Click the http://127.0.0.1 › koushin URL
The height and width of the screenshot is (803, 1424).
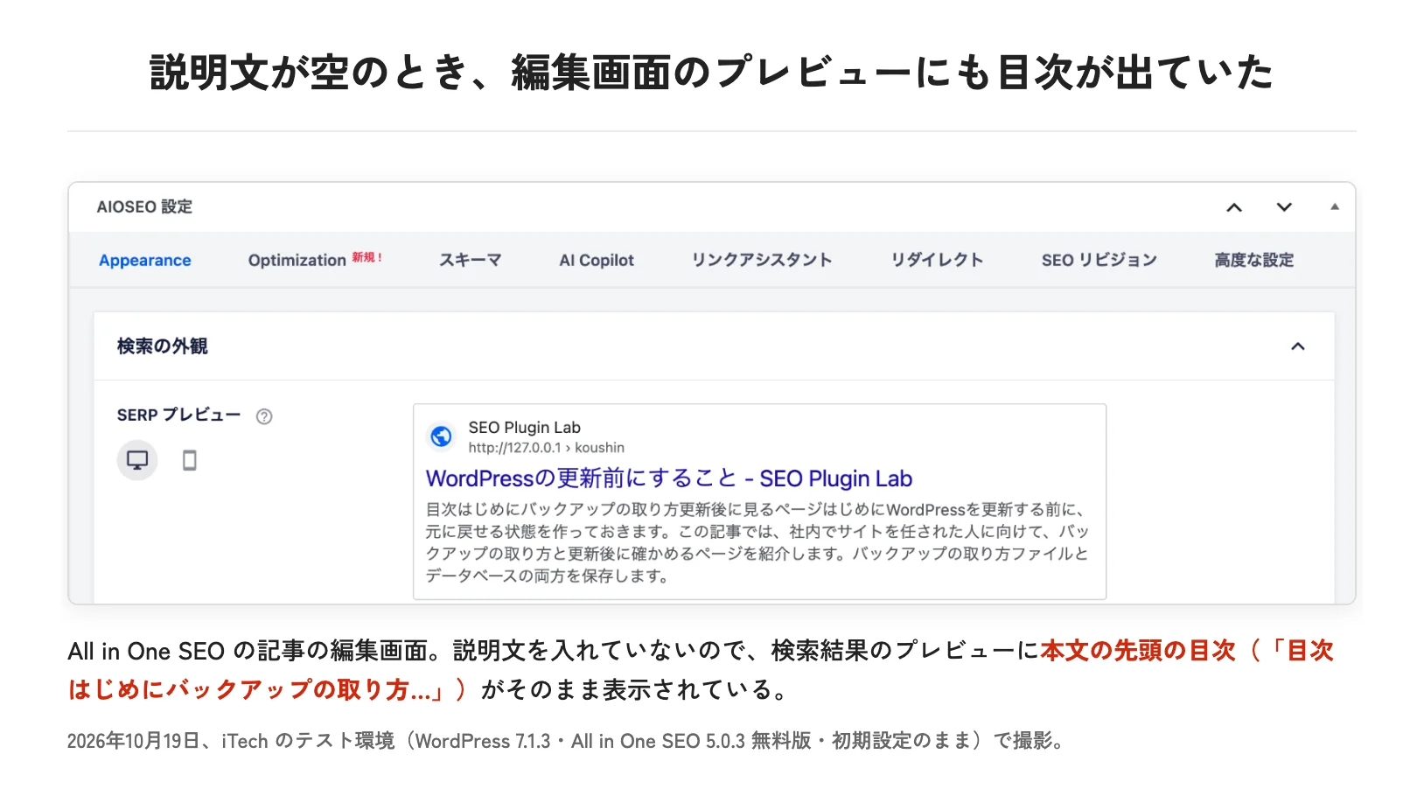[x=547, y=448]
